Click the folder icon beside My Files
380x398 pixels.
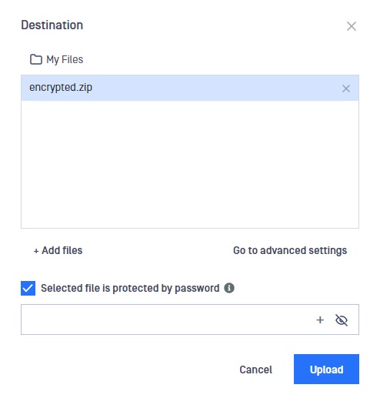36,59
